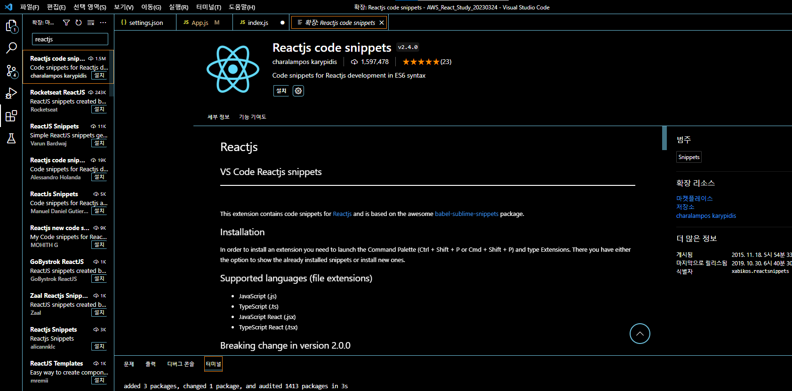Screen dimensions: 792x391
Task: Open the 도움말(H) menu
Action: [242, 7]
